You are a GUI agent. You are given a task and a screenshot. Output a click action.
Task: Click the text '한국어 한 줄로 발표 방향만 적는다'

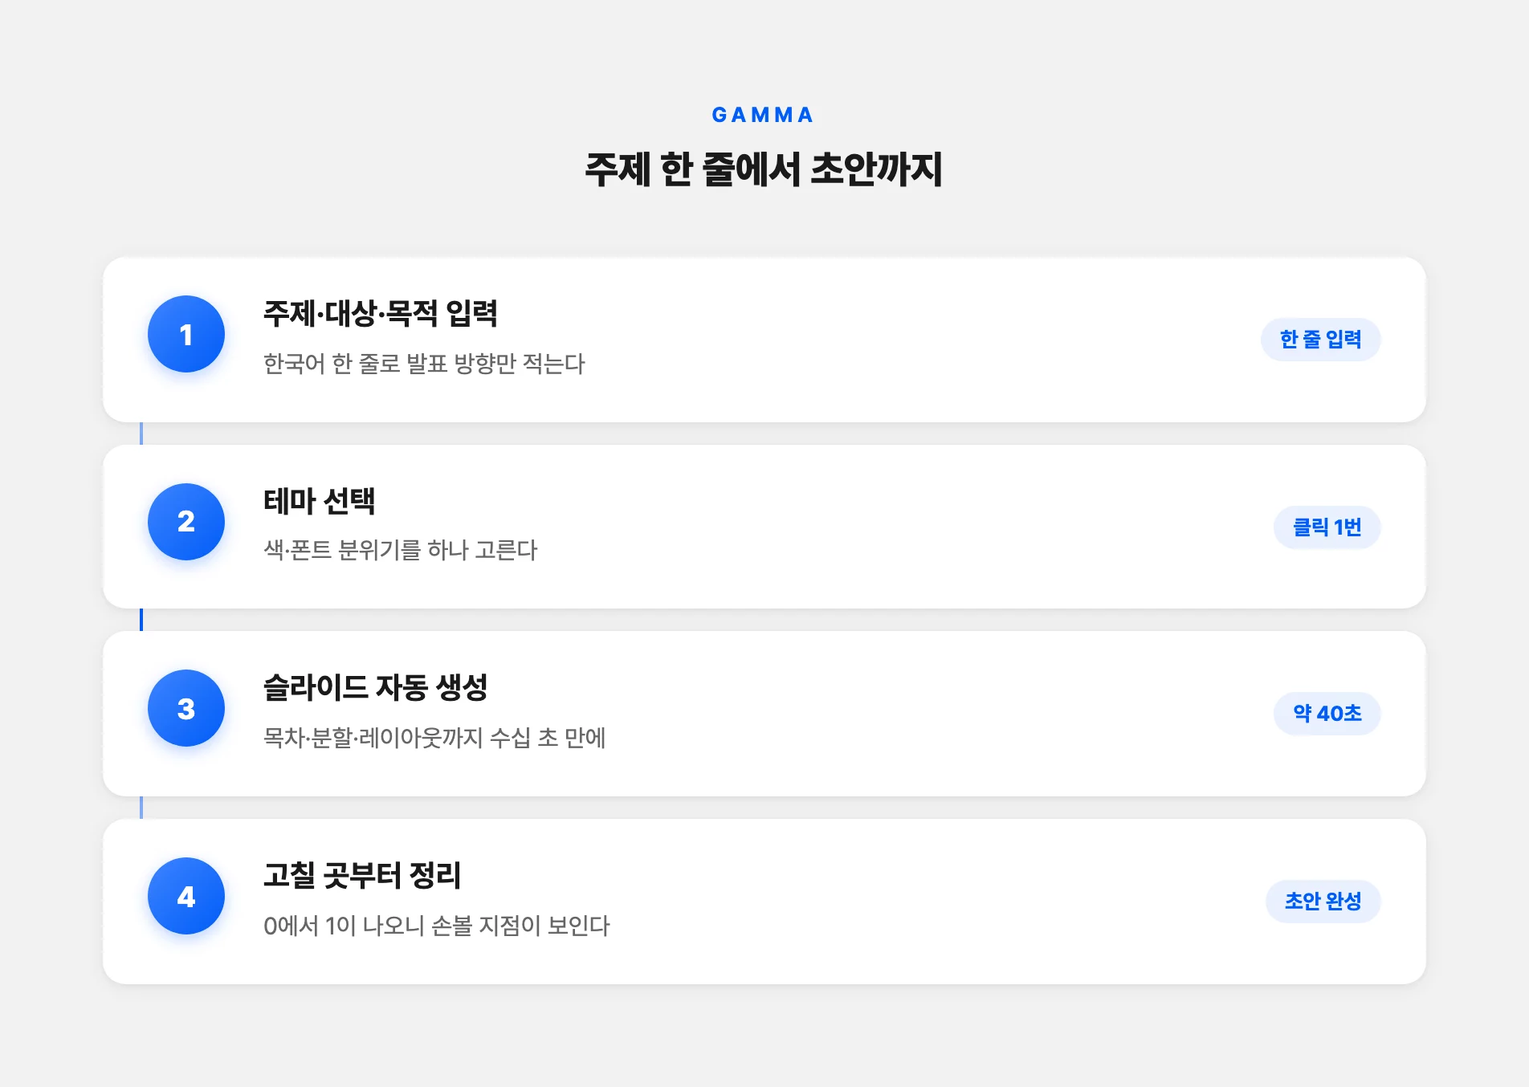pos(424,364)
